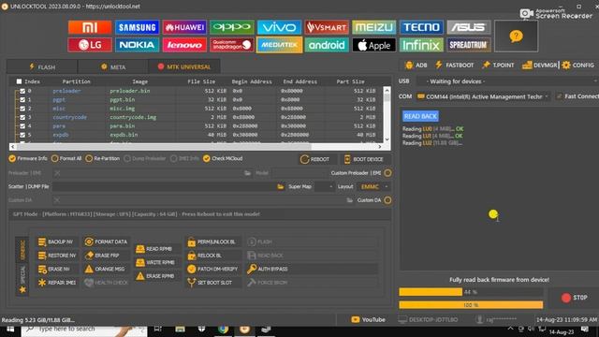Browse for Scatter file folder icon
Image resolution: width=599 pixels, height=337 pixels.
click(281, 186)
